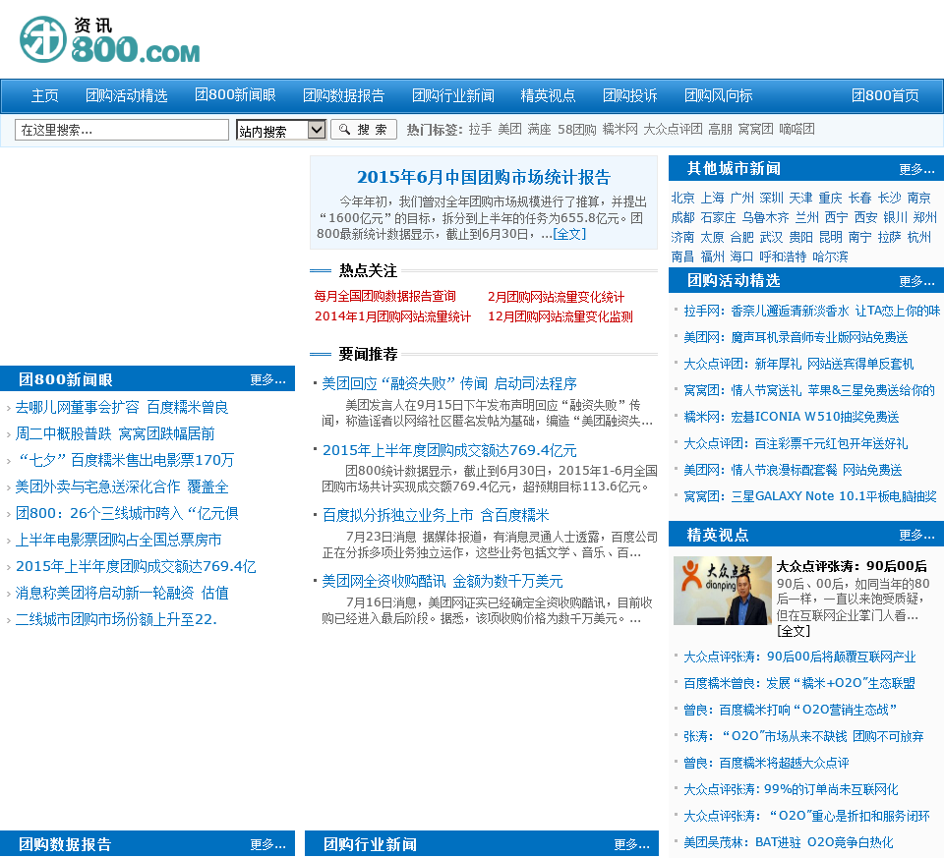Open "七夕"百度糯米售出电影票170万 item
The image size is (944, 858).
[125, 460]
